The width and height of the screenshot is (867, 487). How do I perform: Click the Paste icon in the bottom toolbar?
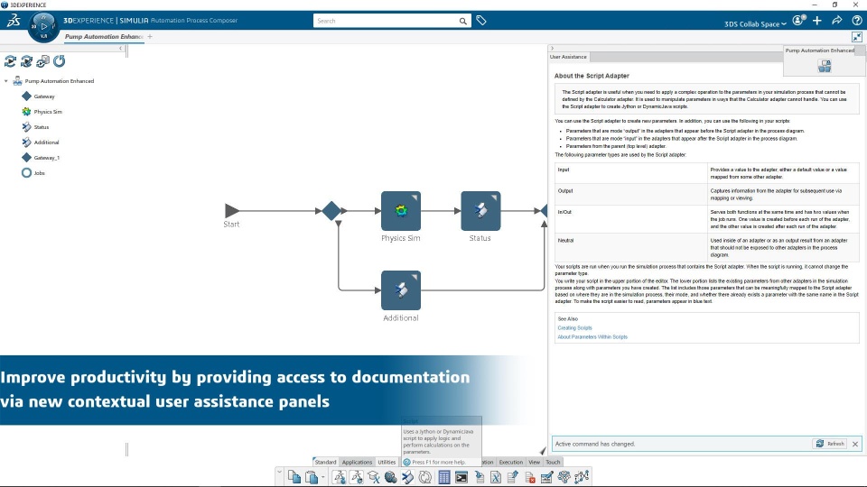(312, 476)
